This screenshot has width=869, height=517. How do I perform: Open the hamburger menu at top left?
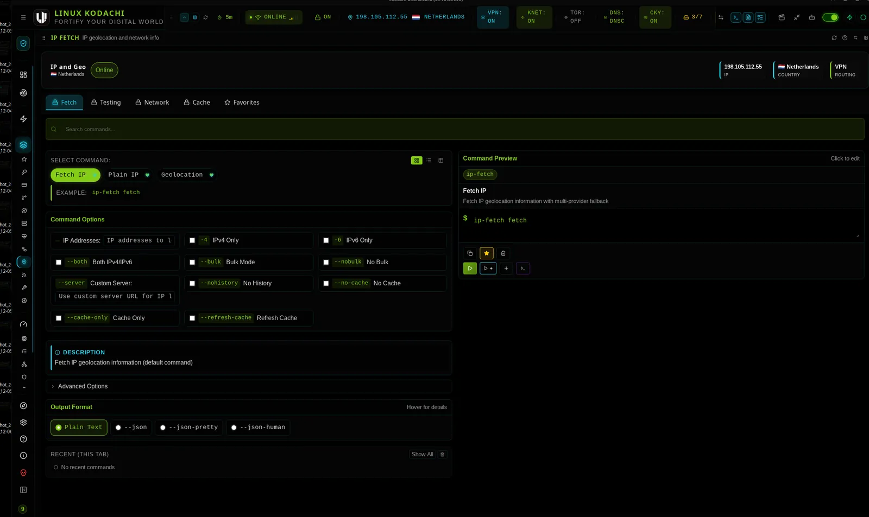pos(23,17)
